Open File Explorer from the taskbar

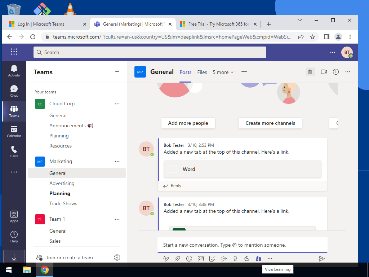click(x=27, y=270)
